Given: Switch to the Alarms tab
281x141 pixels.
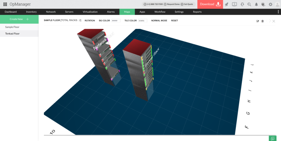Looking at the screenshot, I should (x=111, y=12).
